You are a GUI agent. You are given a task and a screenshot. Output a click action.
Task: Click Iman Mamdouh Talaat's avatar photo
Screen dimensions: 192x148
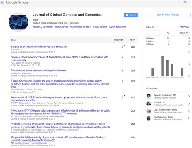coord(149,118)
